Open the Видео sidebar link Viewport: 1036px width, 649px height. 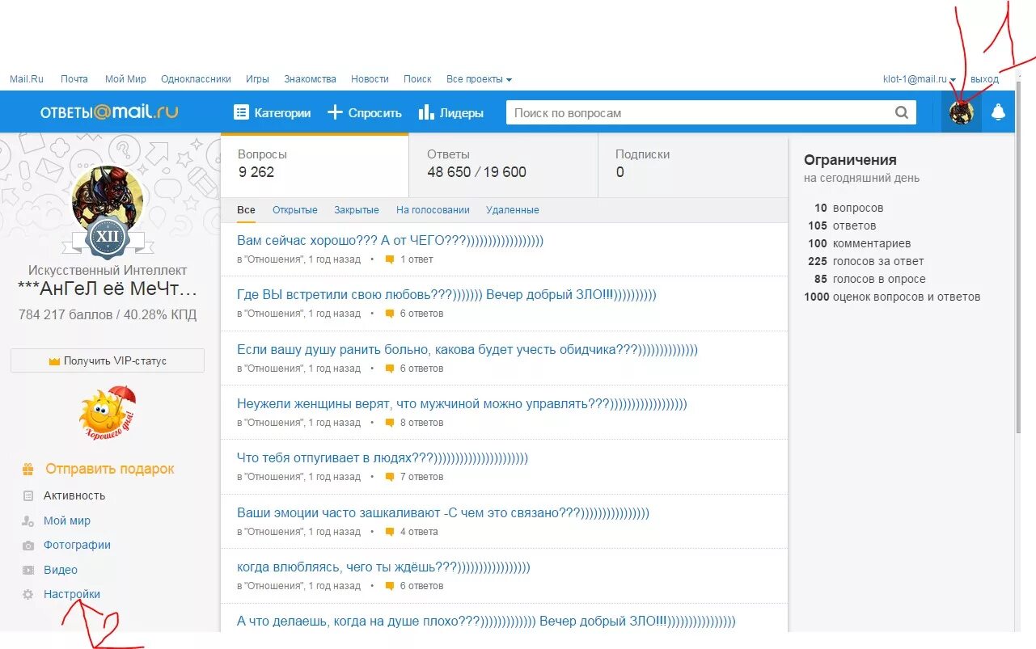(61, 570)
